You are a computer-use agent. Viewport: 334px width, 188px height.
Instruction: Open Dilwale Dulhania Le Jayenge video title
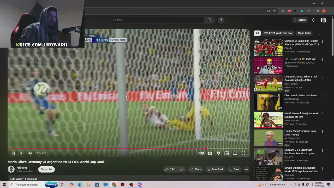tap(302, 170)
